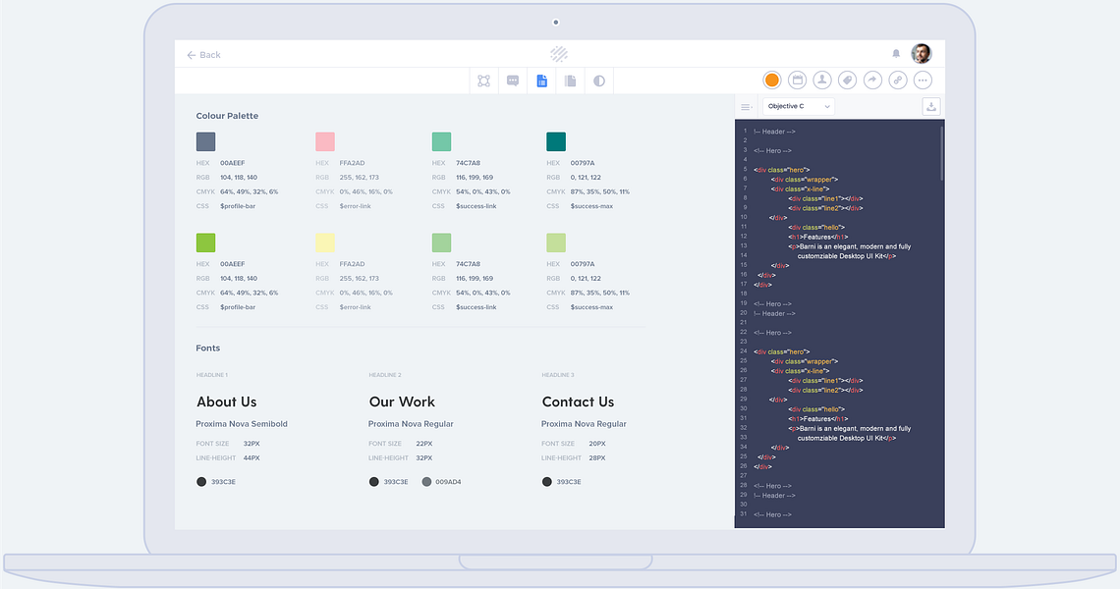The width and height of the screenshot is (1120, 589).
Task: Download the code with the download icon
Action: [930, 106]
